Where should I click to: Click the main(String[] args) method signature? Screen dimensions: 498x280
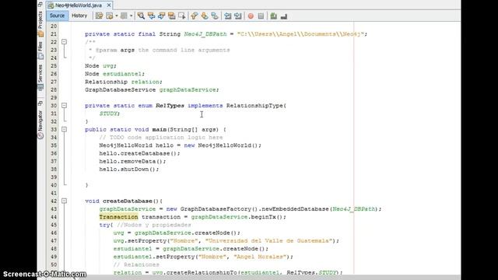click(185, 130)
